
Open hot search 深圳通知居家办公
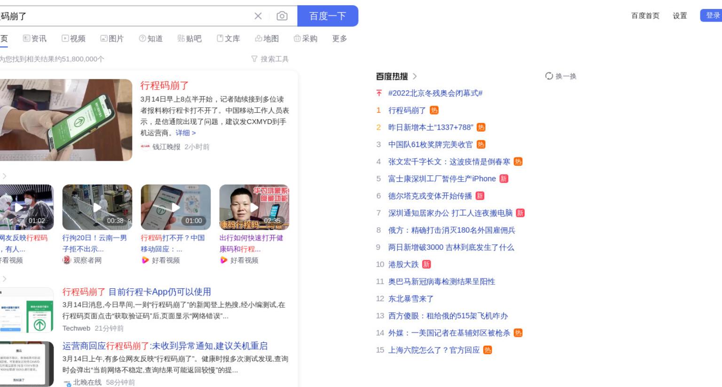pyautogui.click(x=450, y=213)
